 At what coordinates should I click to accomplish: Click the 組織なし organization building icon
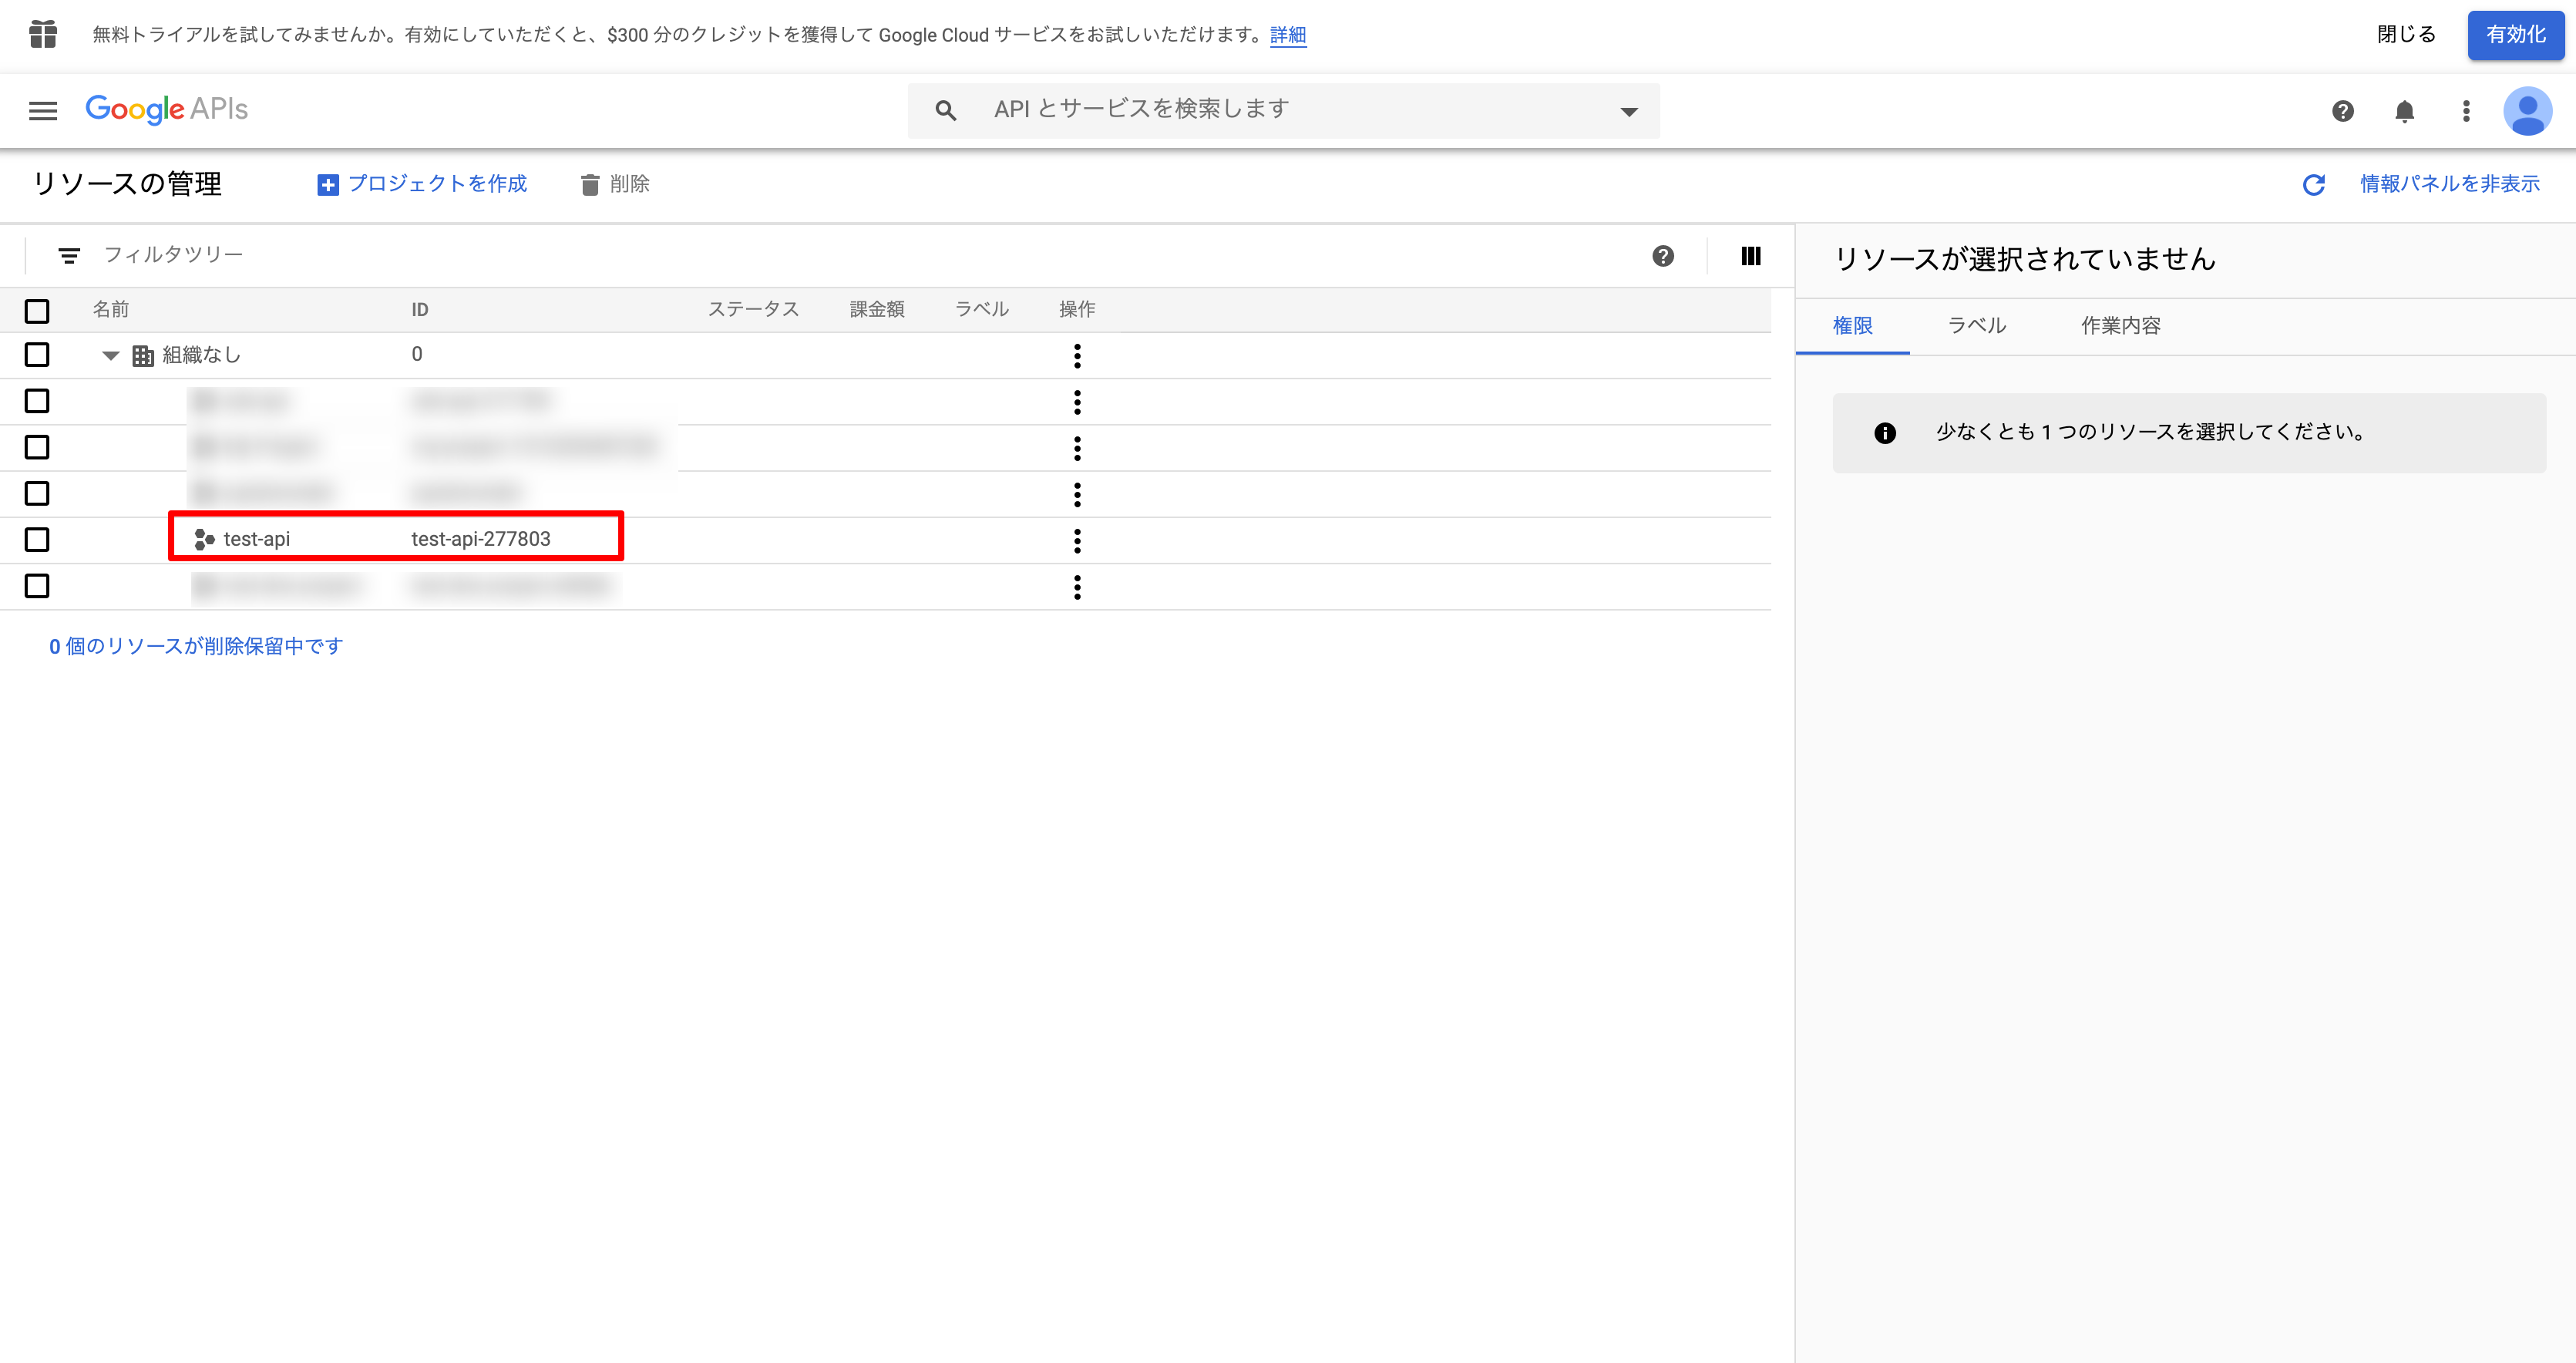(x=143, y=355)
